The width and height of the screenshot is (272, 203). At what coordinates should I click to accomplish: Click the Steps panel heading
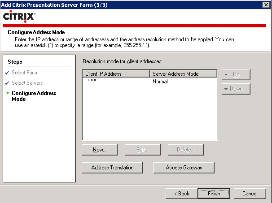15,62
